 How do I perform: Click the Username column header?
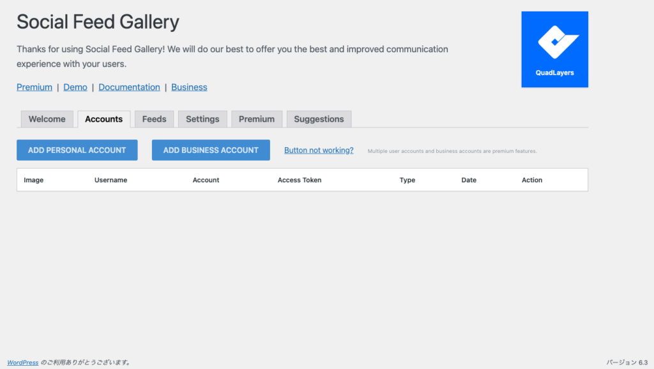[110, 180]
